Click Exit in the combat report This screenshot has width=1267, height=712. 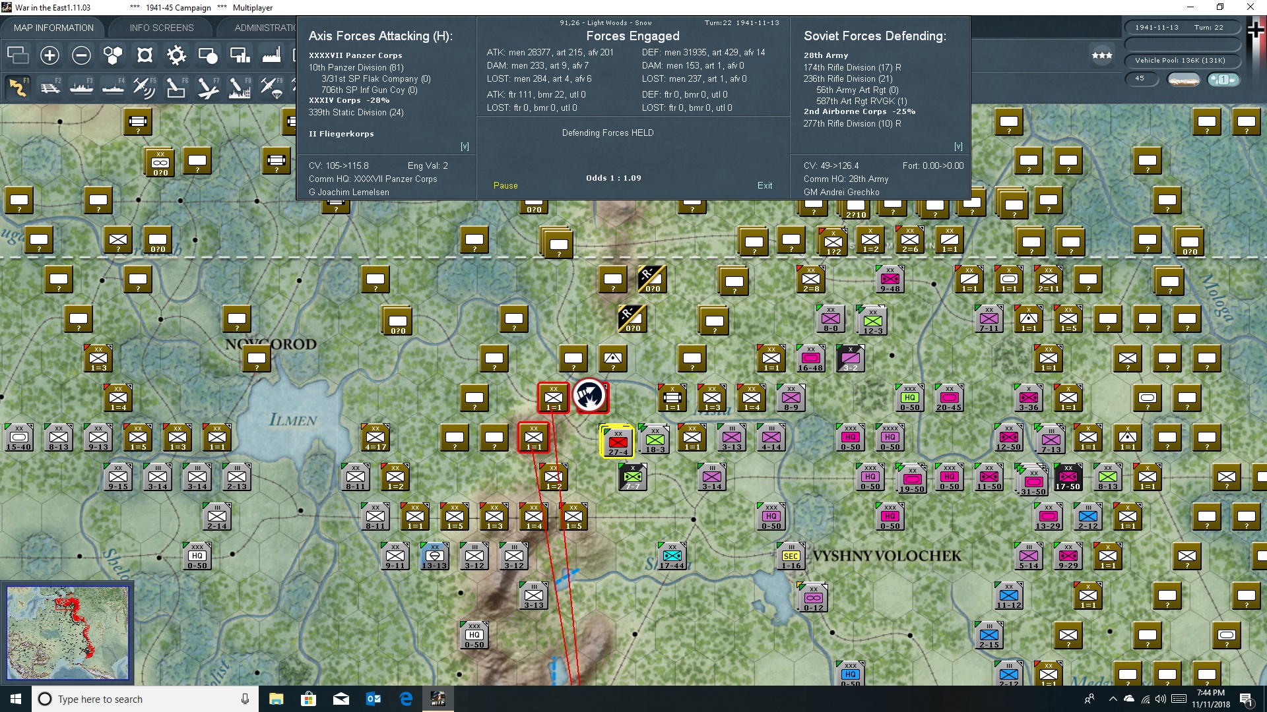coord(764,186)
